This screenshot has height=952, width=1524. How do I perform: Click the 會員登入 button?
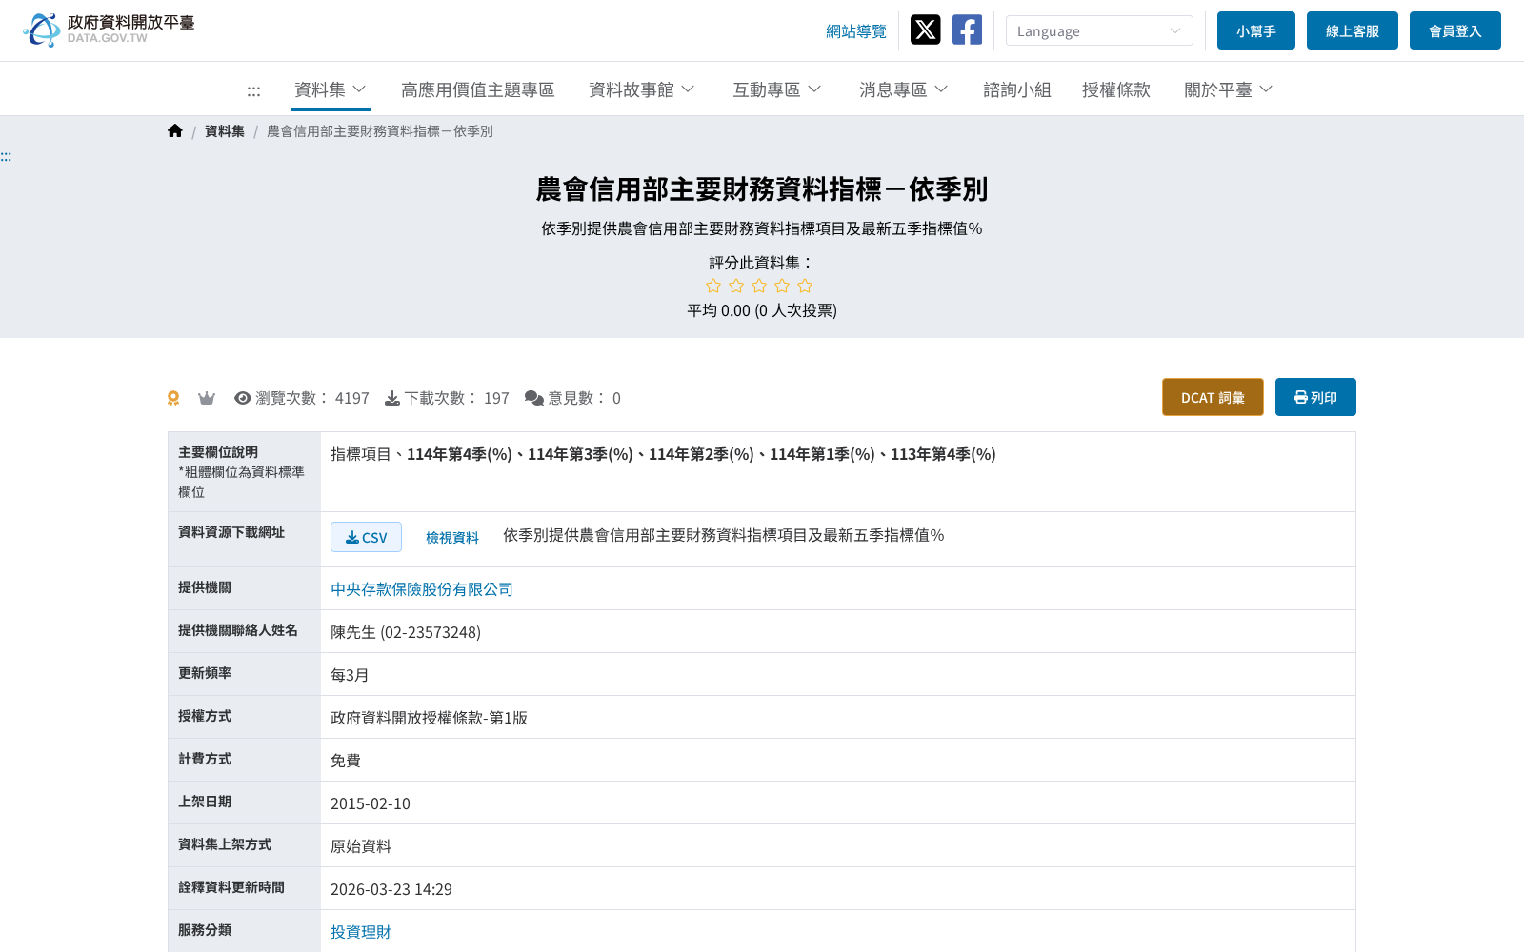click(x=1455, y=30)
